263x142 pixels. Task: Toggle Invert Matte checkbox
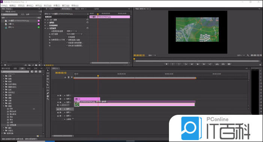tap(67, 37)
